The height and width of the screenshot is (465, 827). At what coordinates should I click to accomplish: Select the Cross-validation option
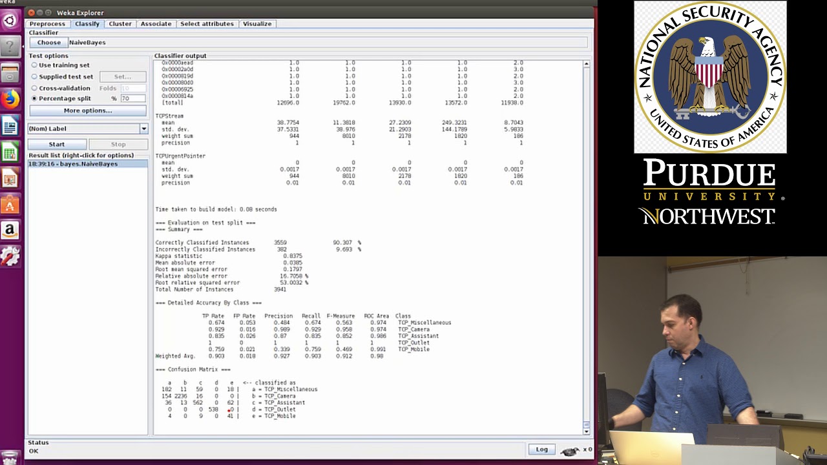click(61, 88)
